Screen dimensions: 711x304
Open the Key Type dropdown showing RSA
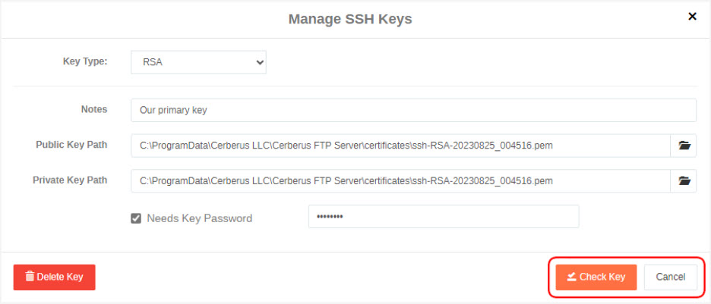pos(198,62)
